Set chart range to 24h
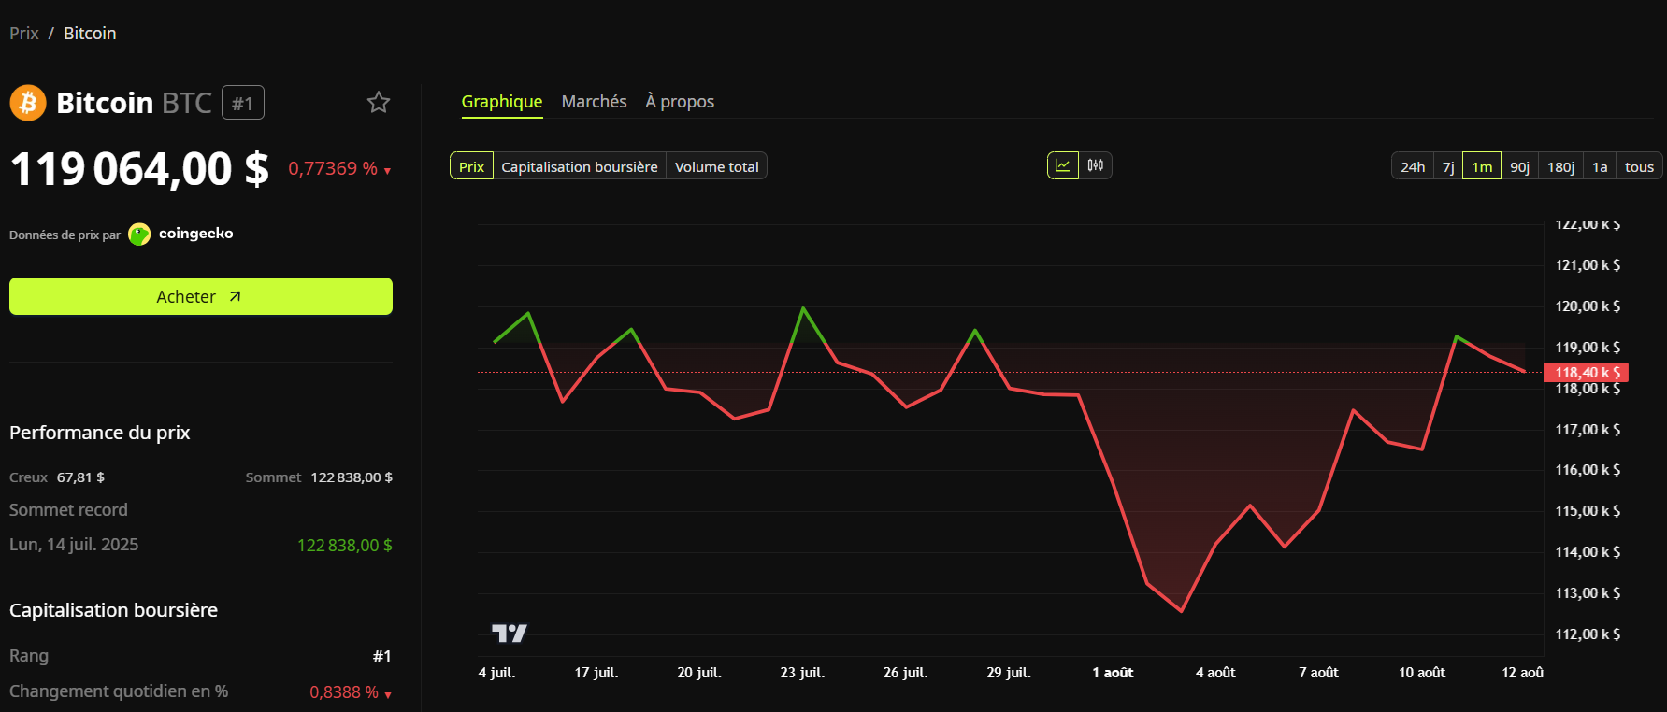The width and height of the screenshot is (1667, 712). pos(1413,166)
